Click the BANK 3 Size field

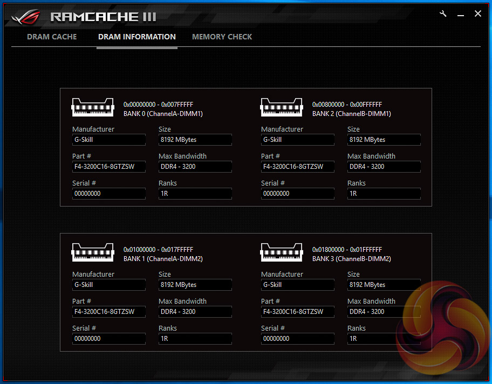[x=384, y=285]
